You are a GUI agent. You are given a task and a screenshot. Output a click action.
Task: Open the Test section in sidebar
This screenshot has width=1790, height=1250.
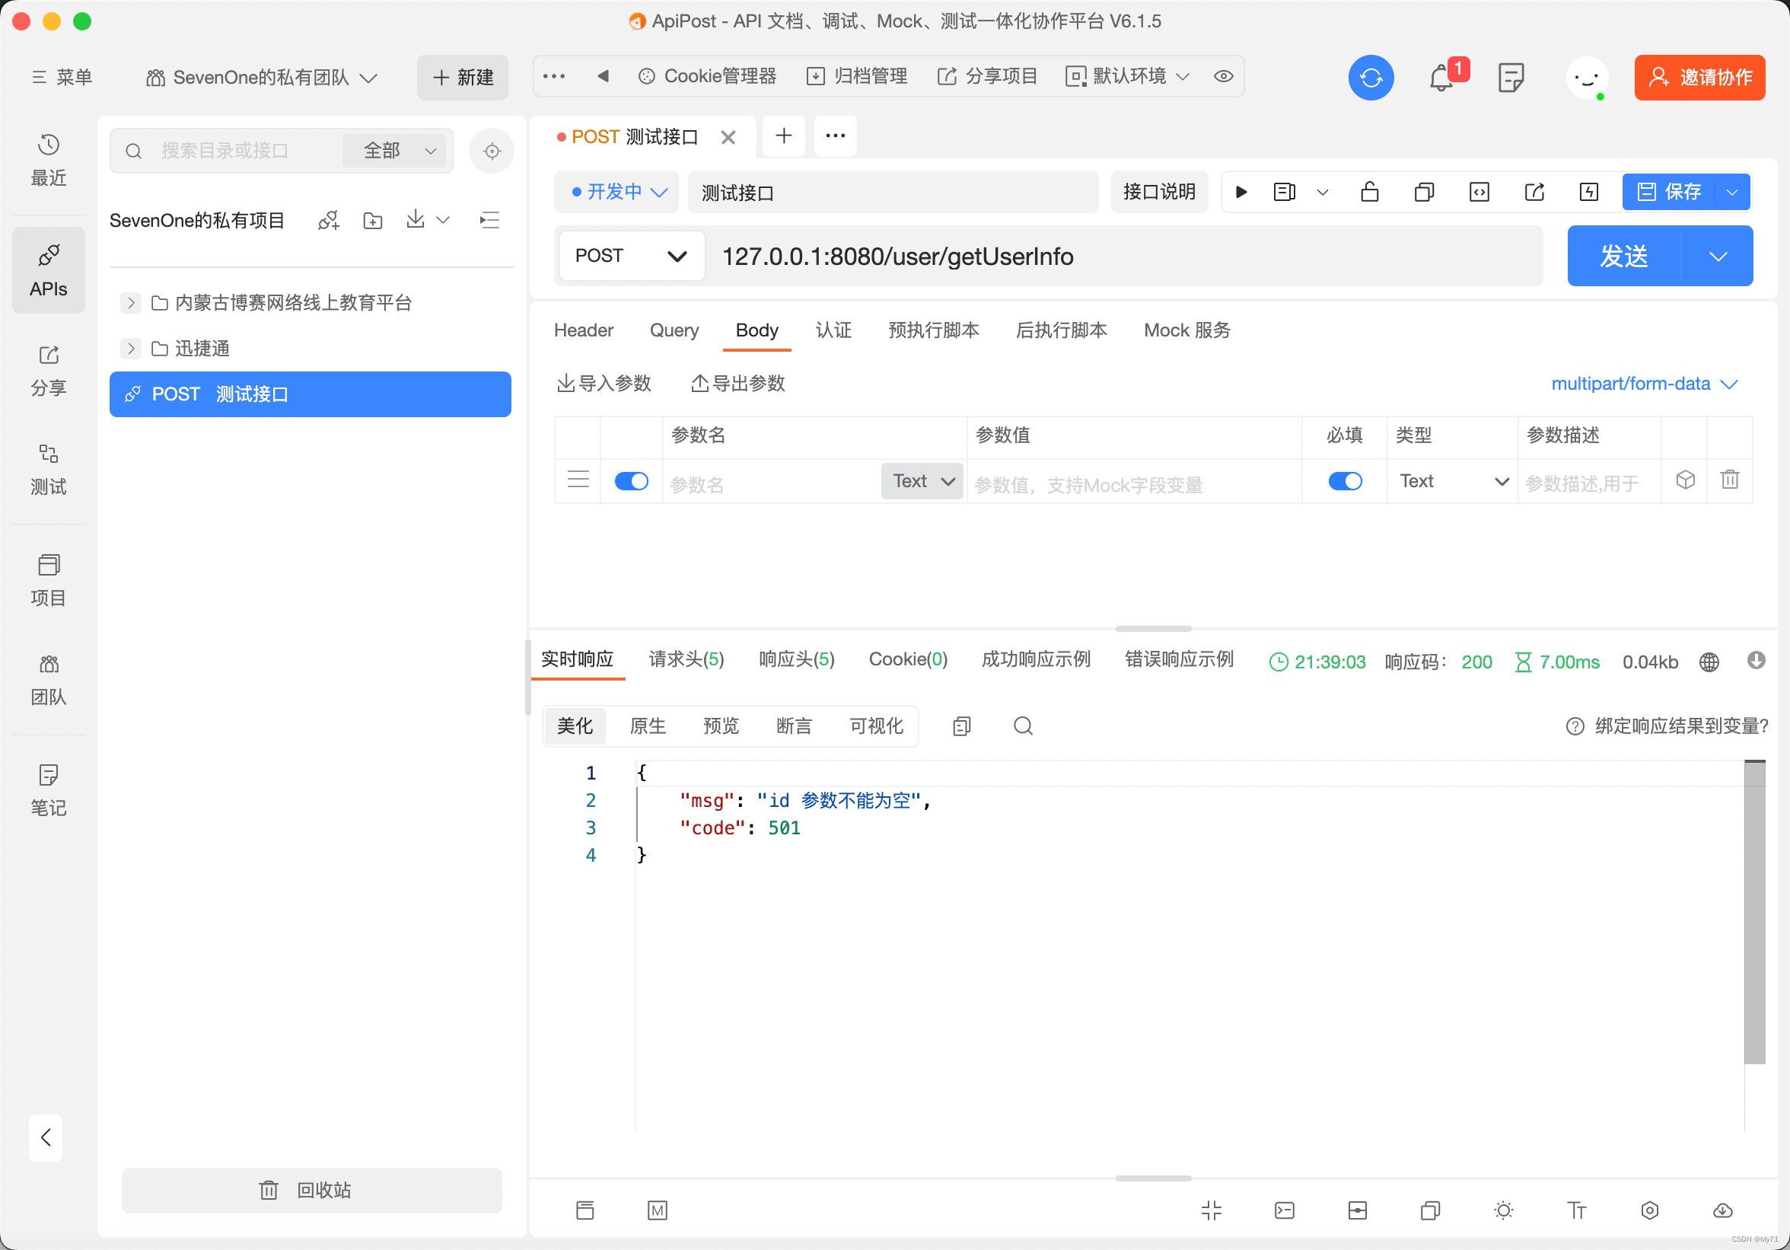pos(49,469)
